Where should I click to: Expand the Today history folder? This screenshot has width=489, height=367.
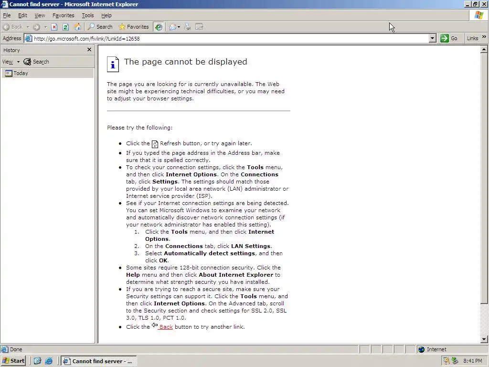(x=47, y=73)
